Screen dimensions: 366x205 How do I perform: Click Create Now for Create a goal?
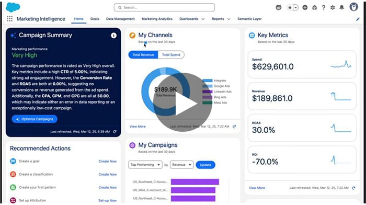107,162
